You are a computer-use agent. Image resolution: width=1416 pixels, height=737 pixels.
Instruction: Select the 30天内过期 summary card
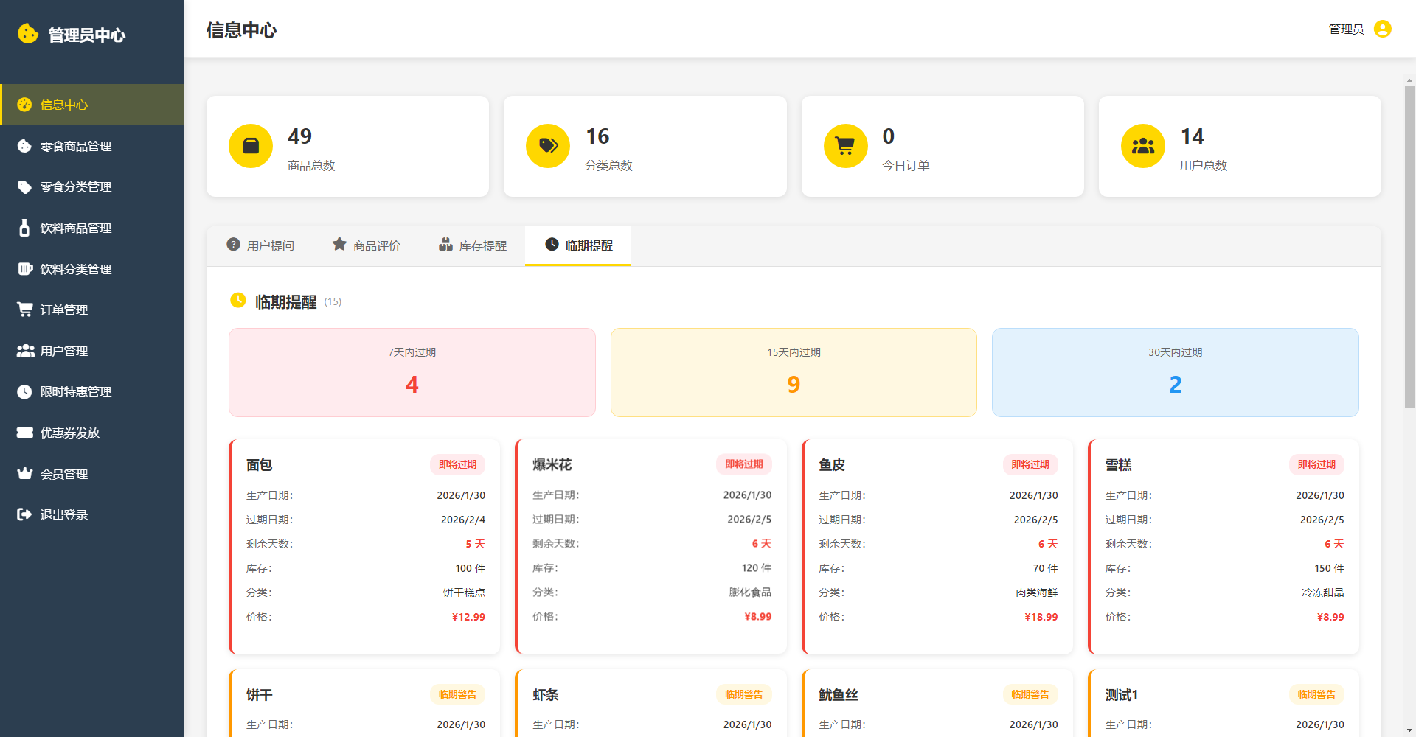(x=1175, y=372)
